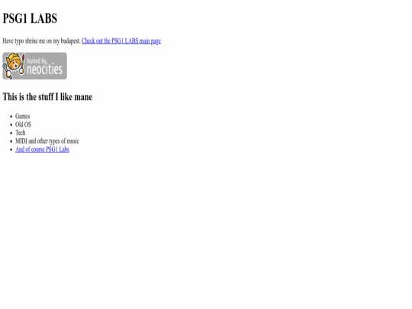412x309 pixels.
Task: Click the bullet before the PSG1 Labs link
Action: click(11, 150)
